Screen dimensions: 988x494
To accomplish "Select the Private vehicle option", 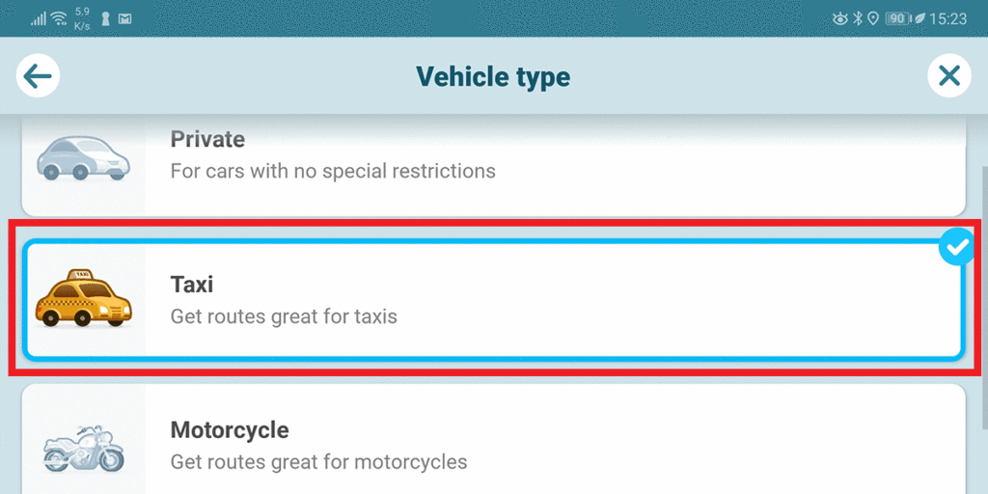I will point(493,165).
